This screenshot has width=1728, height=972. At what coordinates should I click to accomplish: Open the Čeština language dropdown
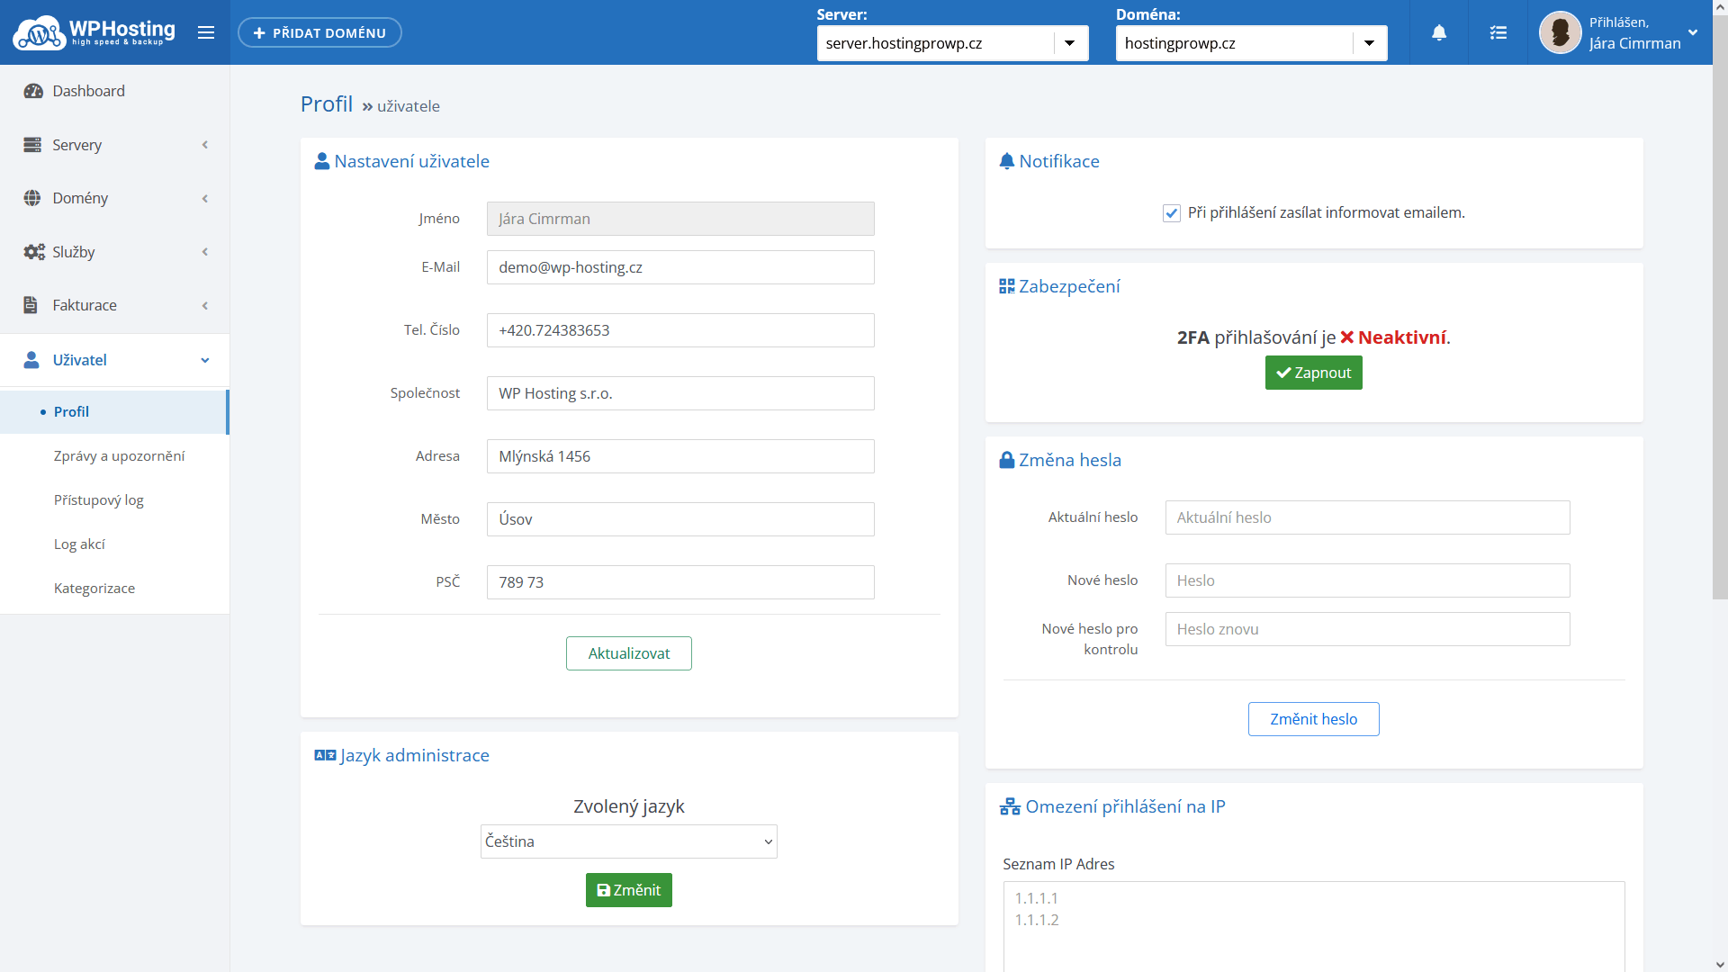(x=628, y=841)
